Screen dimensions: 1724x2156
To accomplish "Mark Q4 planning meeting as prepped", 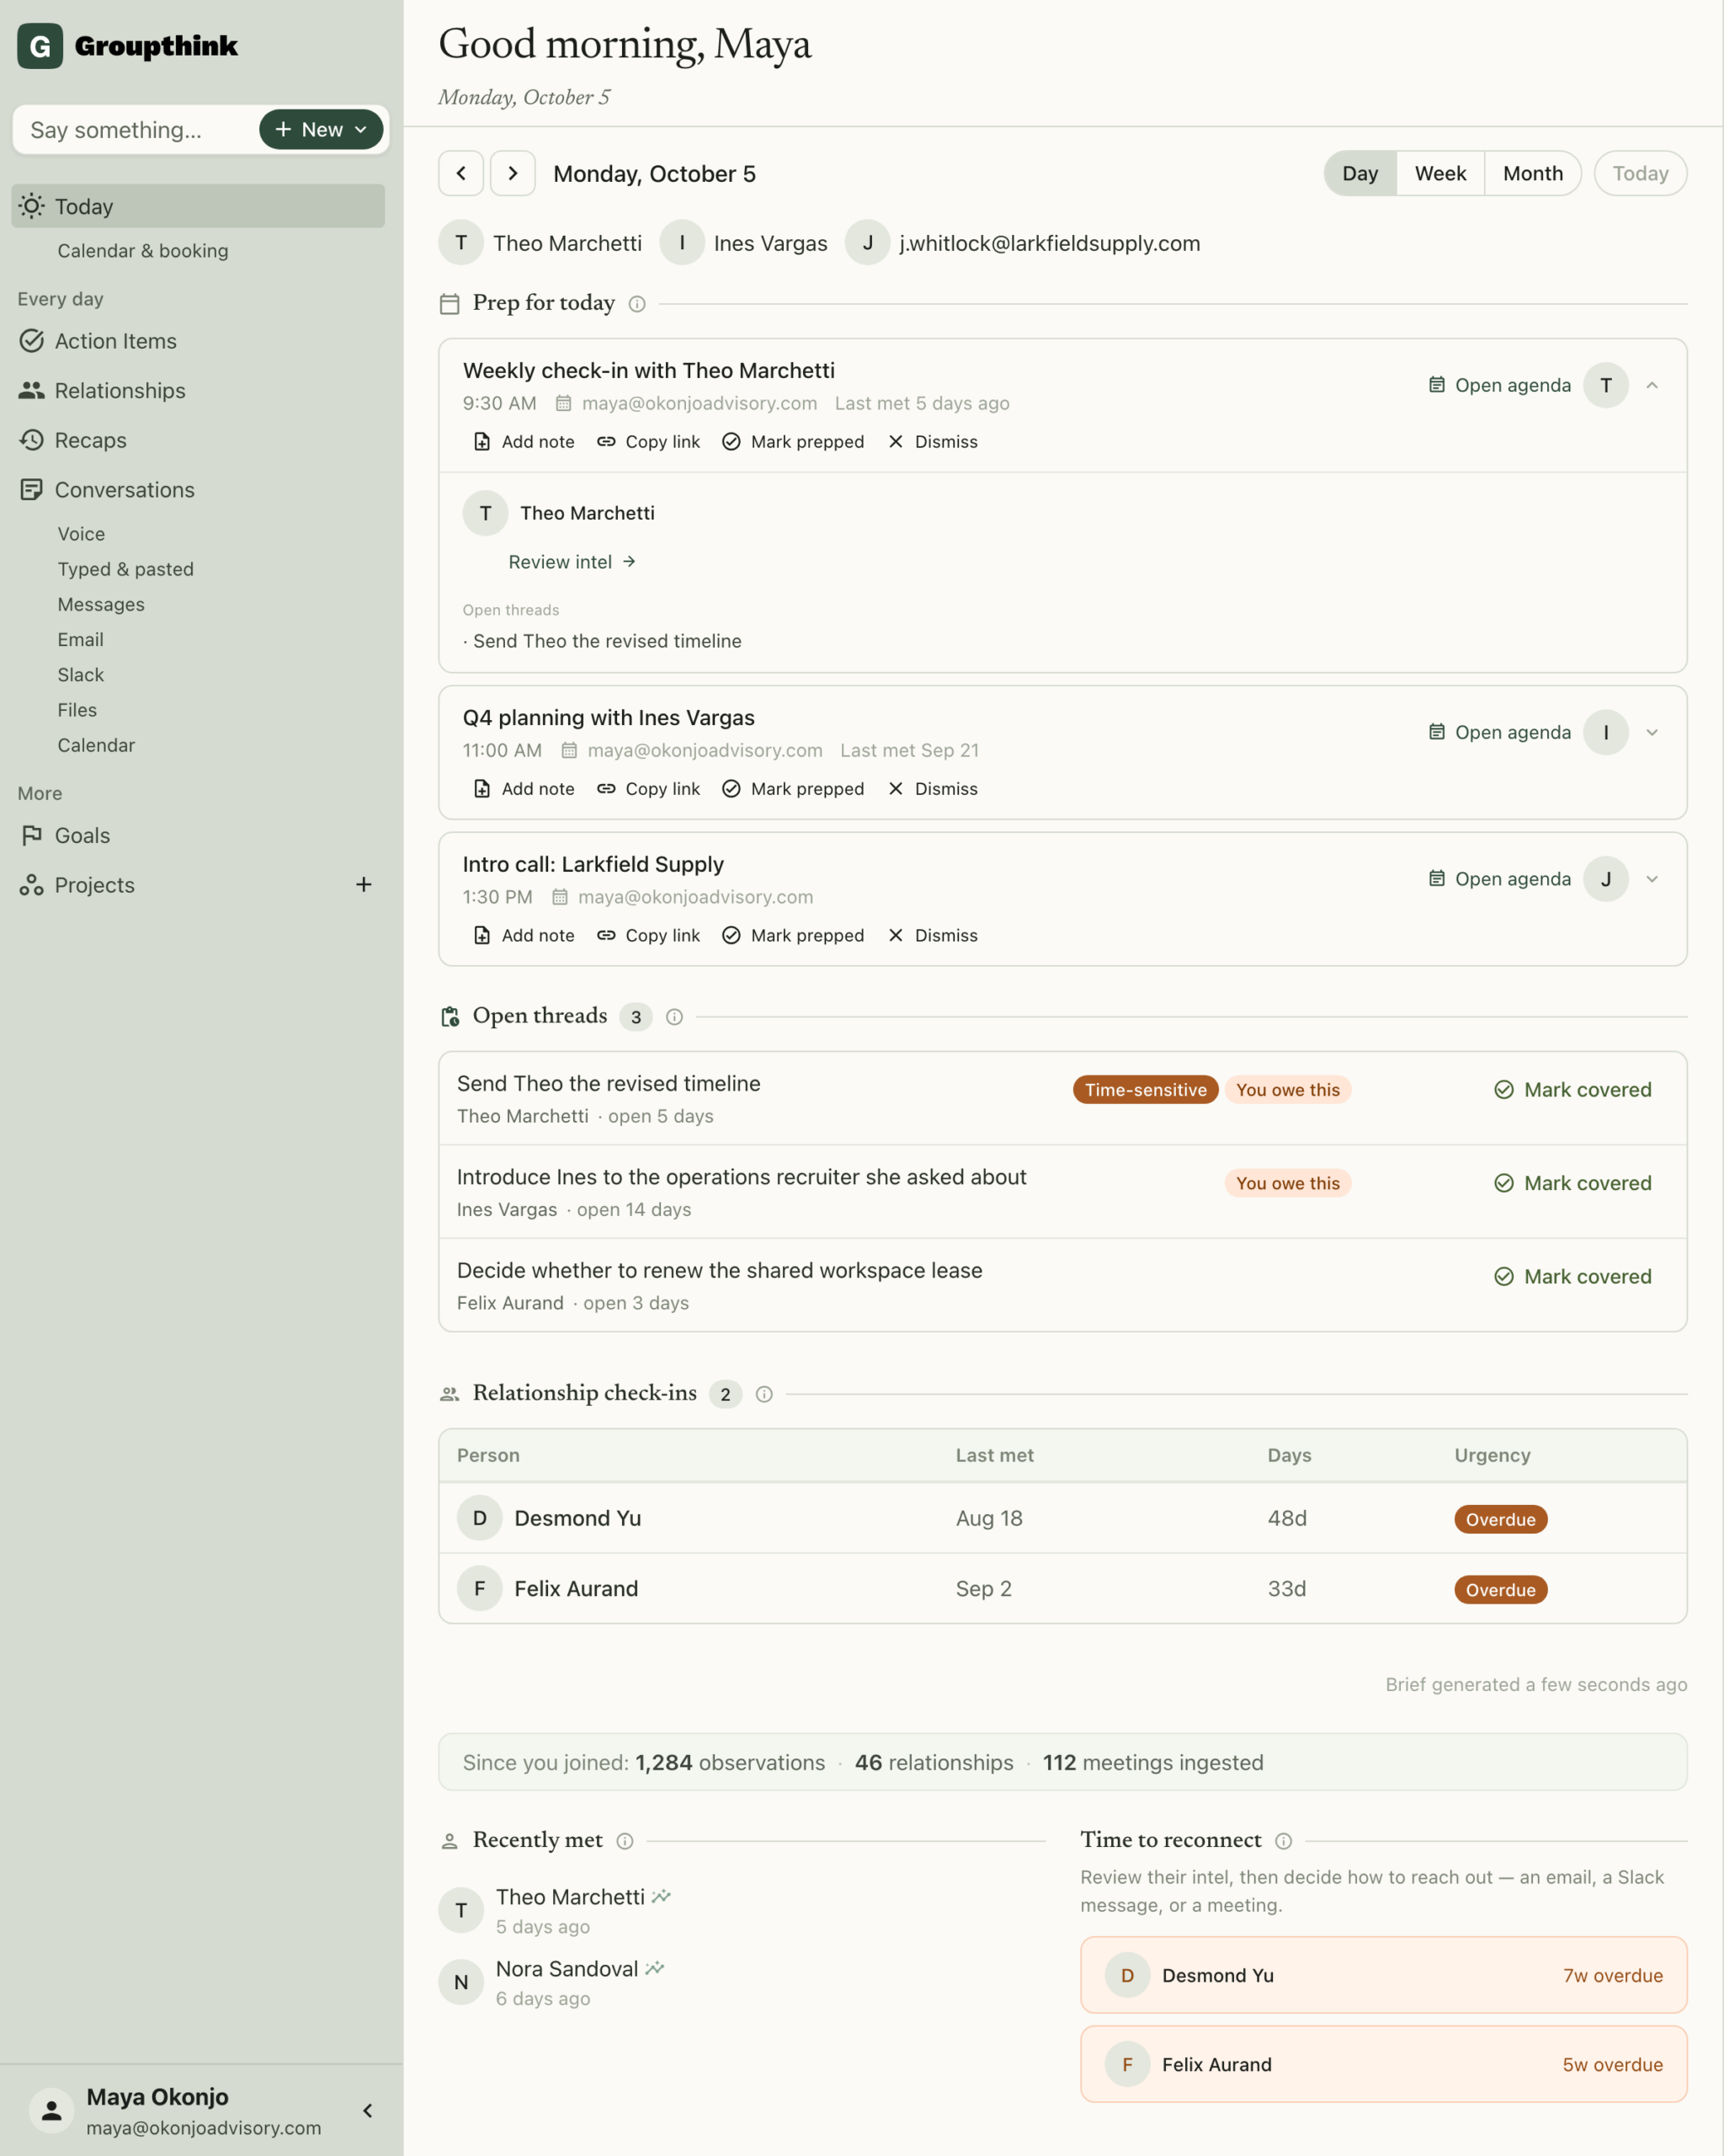I will tap(794, 789).
